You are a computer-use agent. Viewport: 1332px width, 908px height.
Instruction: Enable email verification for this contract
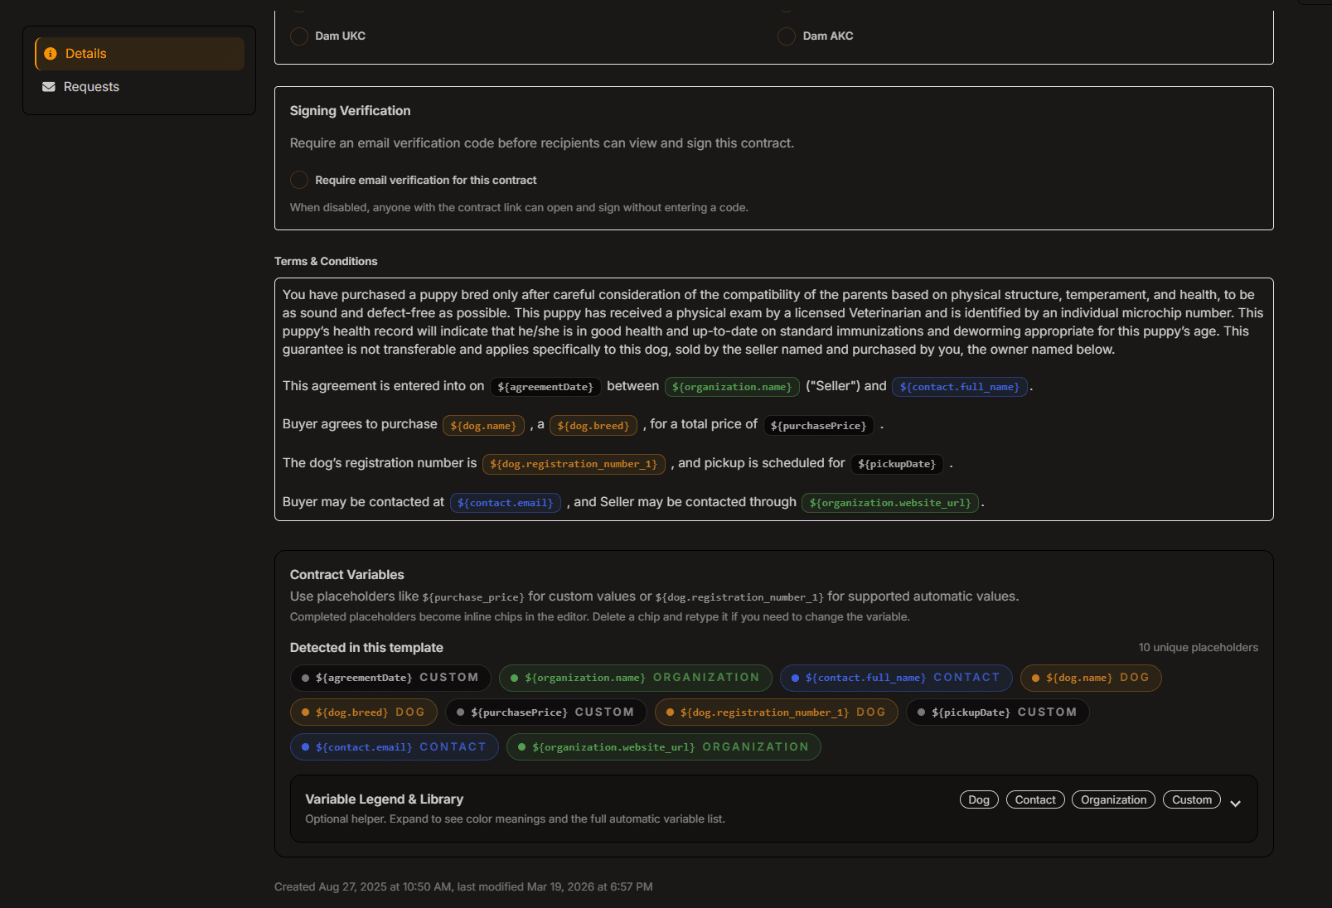tap(298, 180)
